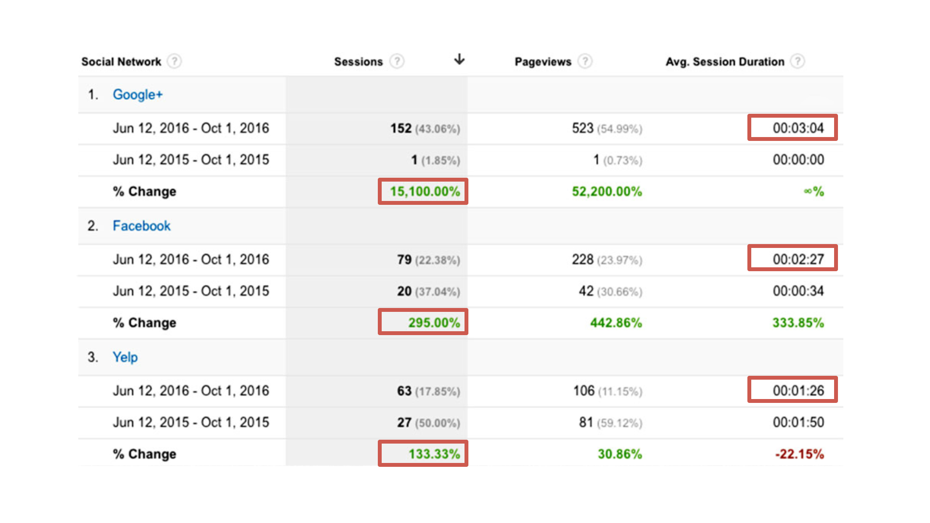Select Facebook 2015 sessions 20 (37.04%)
Viewport: 930px width, 523px height.
pyautogui.click(x=428, y=291)
